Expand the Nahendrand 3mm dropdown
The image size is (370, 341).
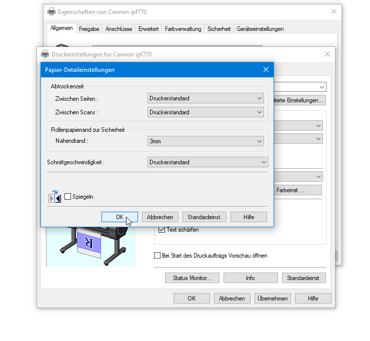point(205,141)
